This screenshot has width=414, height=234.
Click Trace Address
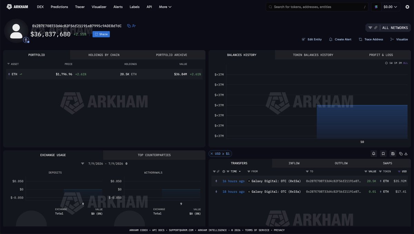tap(371, 39)
